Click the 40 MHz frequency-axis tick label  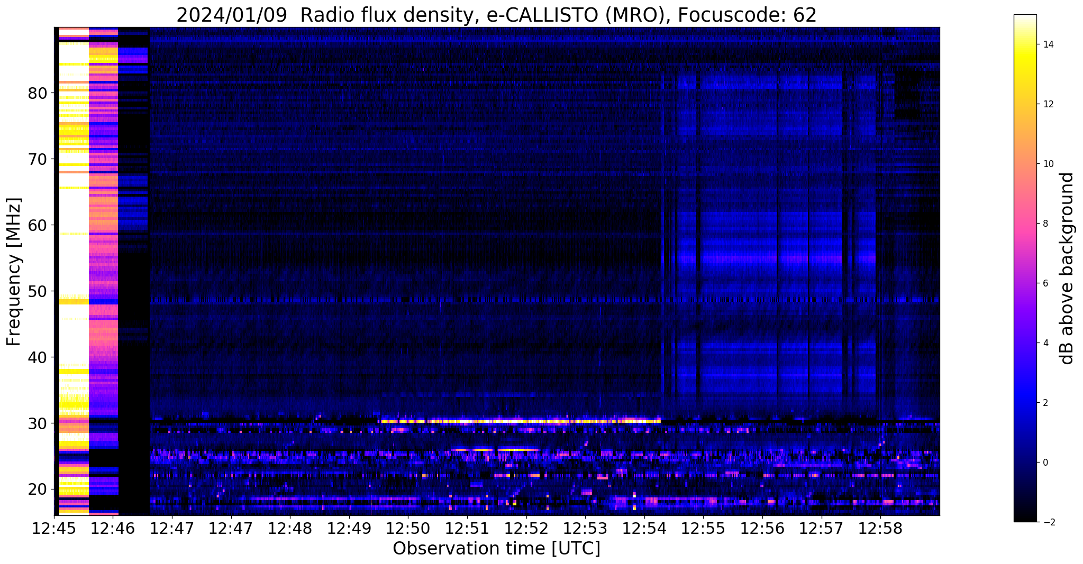tap(38, 357)
